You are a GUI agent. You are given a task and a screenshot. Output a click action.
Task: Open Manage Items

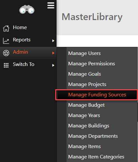tap(84, 146)
